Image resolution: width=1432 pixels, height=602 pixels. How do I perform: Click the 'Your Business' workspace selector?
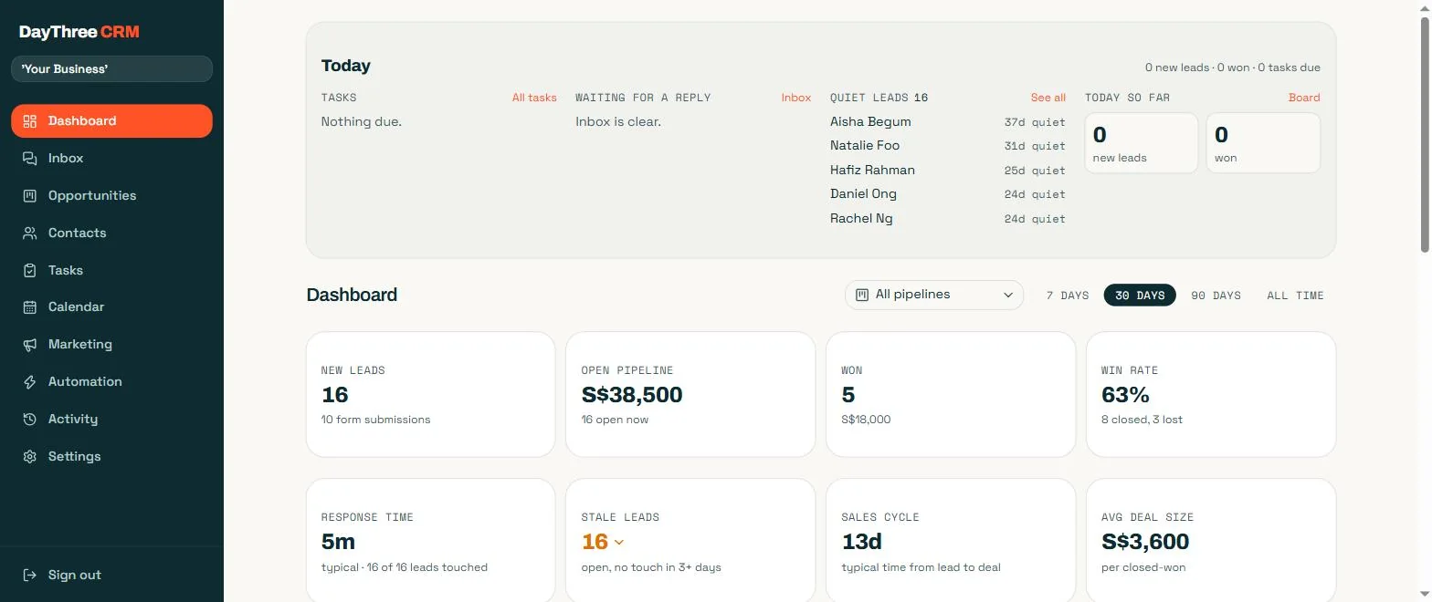111,69
